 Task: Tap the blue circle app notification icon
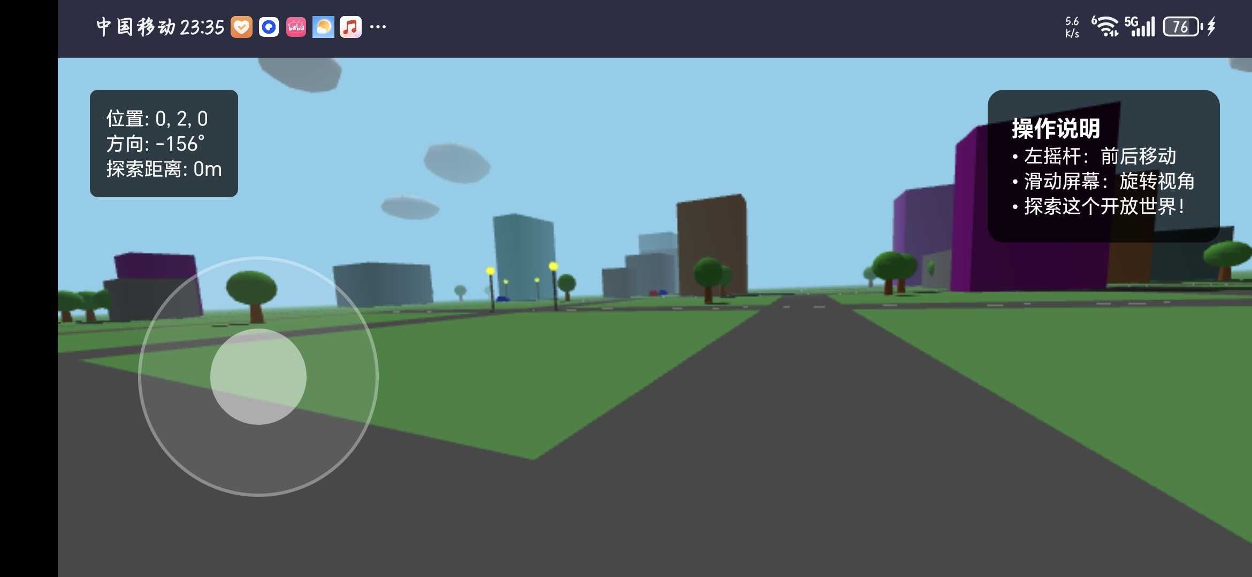pos(269,27)
